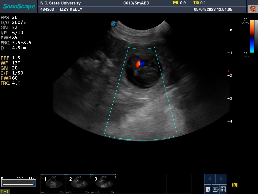Click the color Doppler PRF value
The image size is (258, 194).
16,58
